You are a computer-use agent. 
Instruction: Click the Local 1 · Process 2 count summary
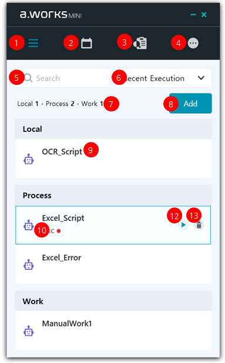tap(61, 104)
